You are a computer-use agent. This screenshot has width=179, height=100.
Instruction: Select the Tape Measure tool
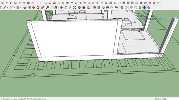pyautogui.click(x=48, y=7)
